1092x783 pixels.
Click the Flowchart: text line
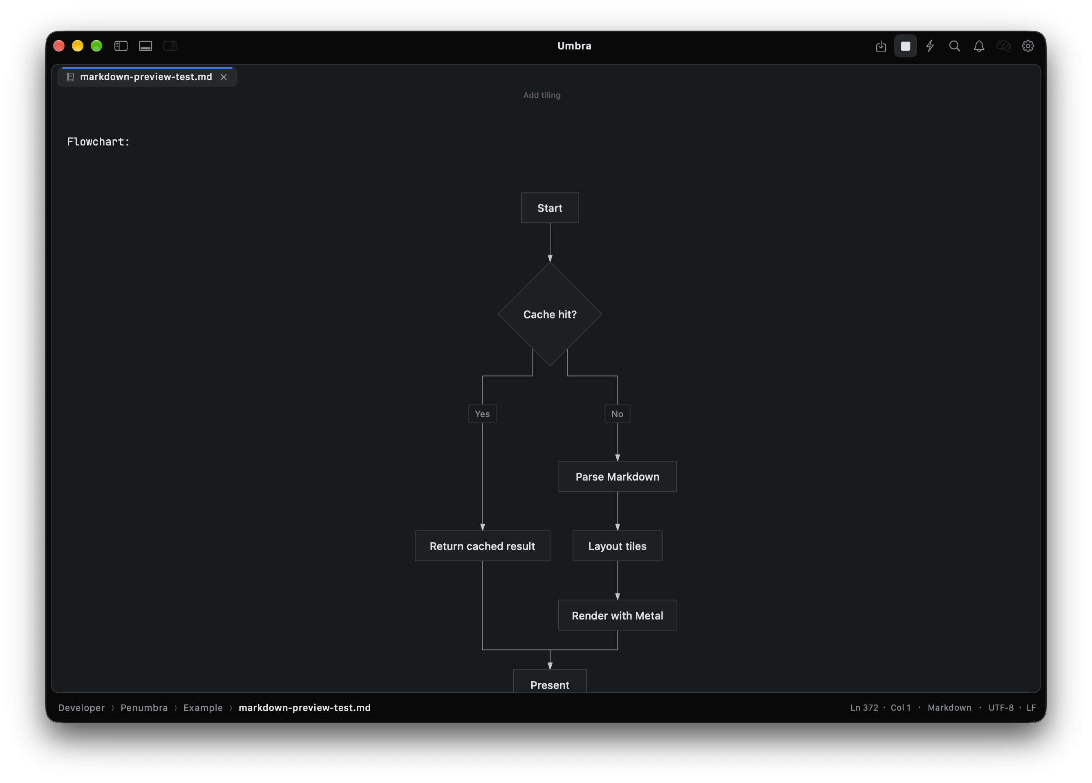coord(98,141)
